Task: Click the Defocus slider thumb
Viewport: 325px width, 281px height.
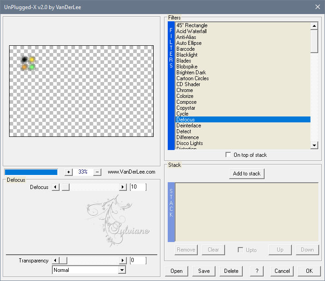Action: coord(66,187)
